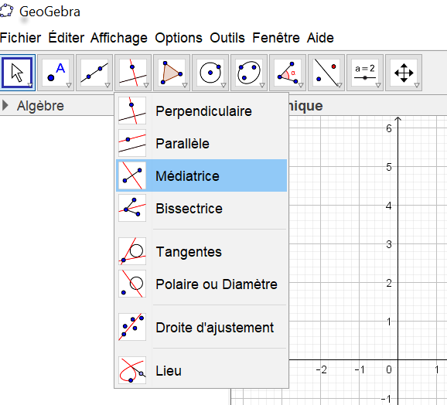Select the Move Graphics View tool

tap(404, 73)
